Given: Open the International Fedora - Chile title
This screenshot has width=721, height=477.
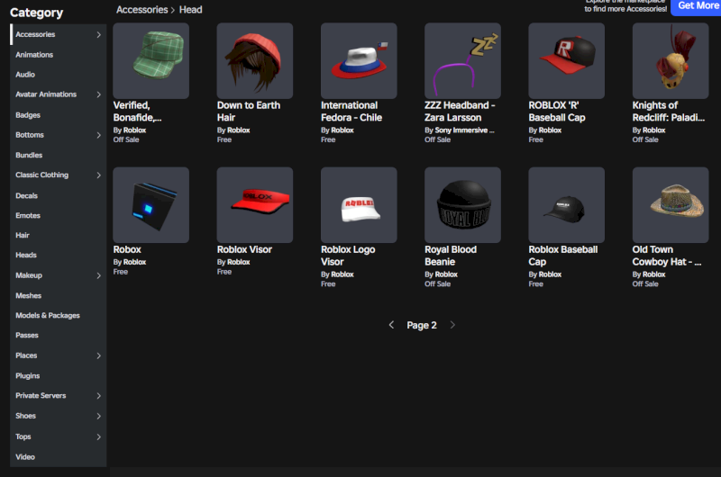Looking at the screenshot, I should click(x=351, y=112).
